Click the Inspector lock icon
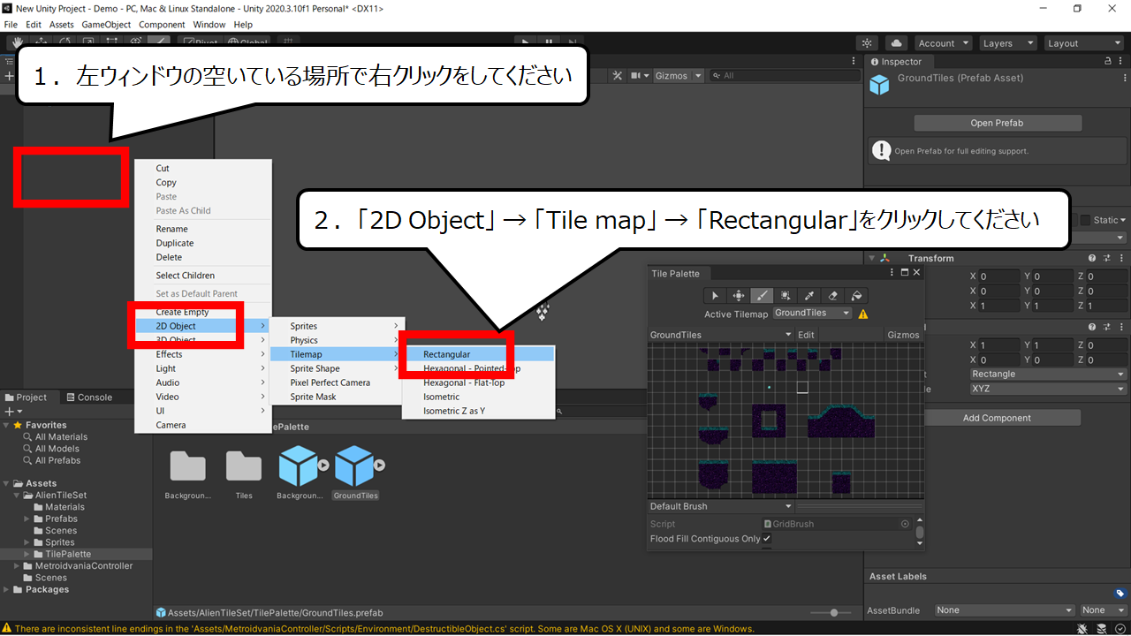 (x=1108, y=62)
